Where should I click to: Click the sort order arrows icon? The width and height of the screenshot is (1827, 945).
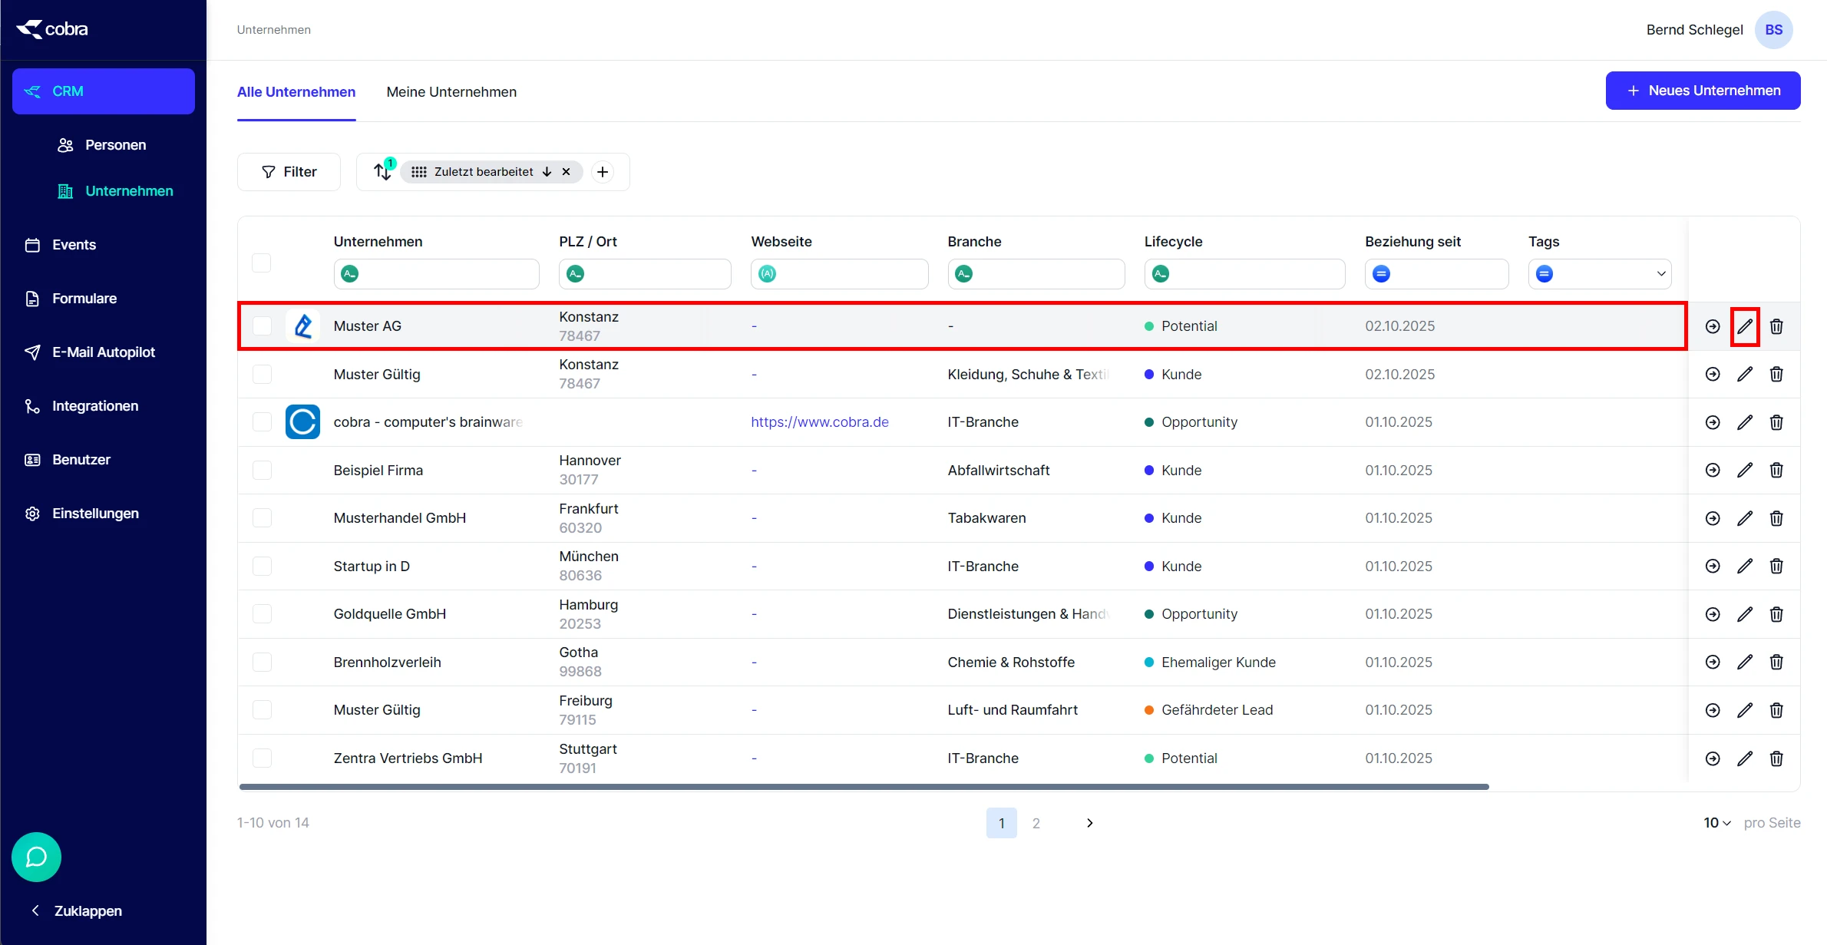pos(382,172)
